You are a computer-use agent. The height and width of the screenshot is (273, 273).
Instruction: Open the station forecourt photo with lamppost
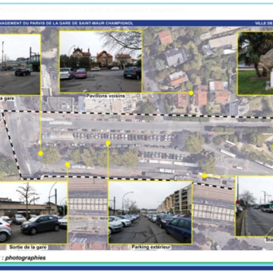[x=20, y=64]
